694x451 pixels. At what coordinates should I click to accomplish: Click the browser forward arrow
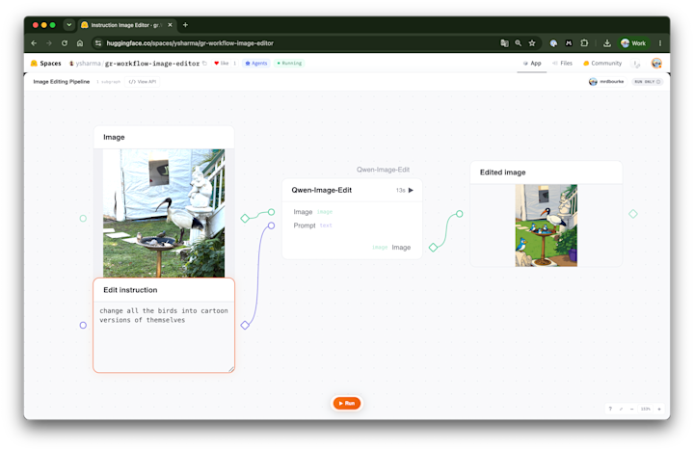coord(49,43)
